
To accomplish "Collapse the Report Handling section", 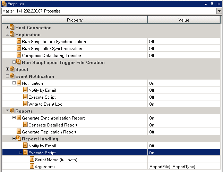I will pos(14,139).
